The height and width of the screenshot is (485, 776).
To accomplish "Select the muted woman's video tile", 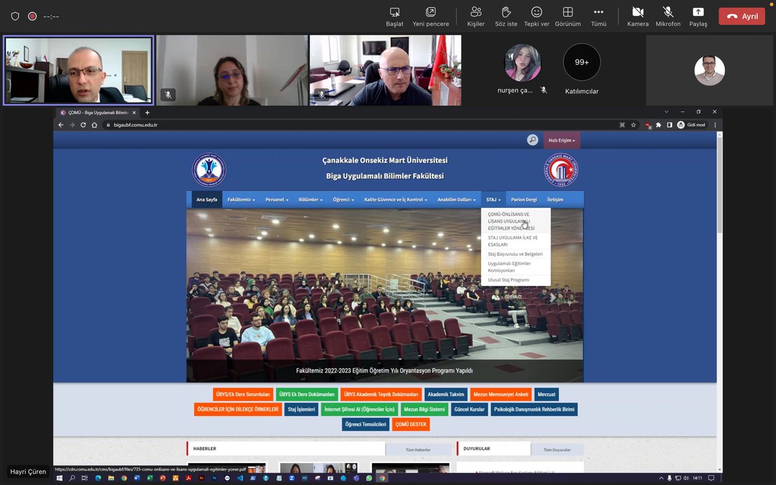I will (x=232, y=70).
